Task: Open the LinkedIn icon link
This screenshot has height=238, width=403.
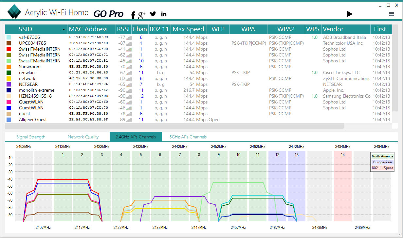Action: tap(164, 14)
